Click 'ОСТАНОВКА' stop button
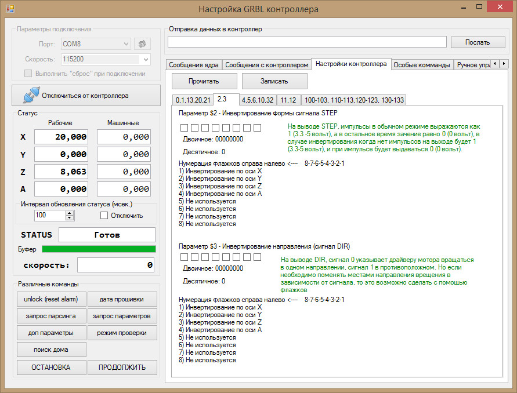 [x=51, y=367]
